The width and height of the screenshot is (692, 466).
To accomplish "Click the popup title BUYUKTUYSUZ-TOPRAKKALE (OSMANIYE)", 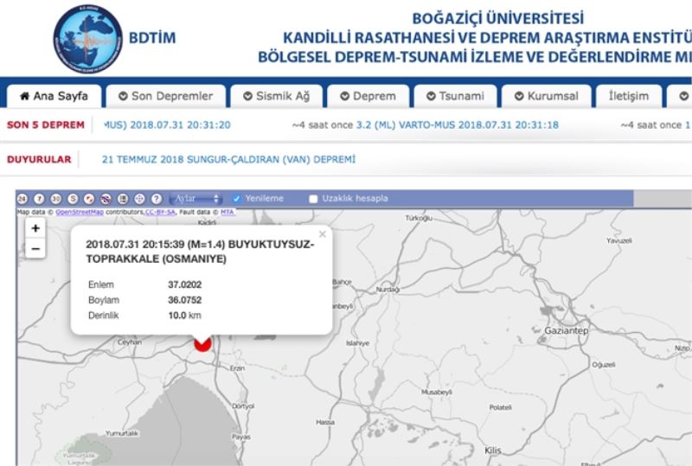I will 200,252.
